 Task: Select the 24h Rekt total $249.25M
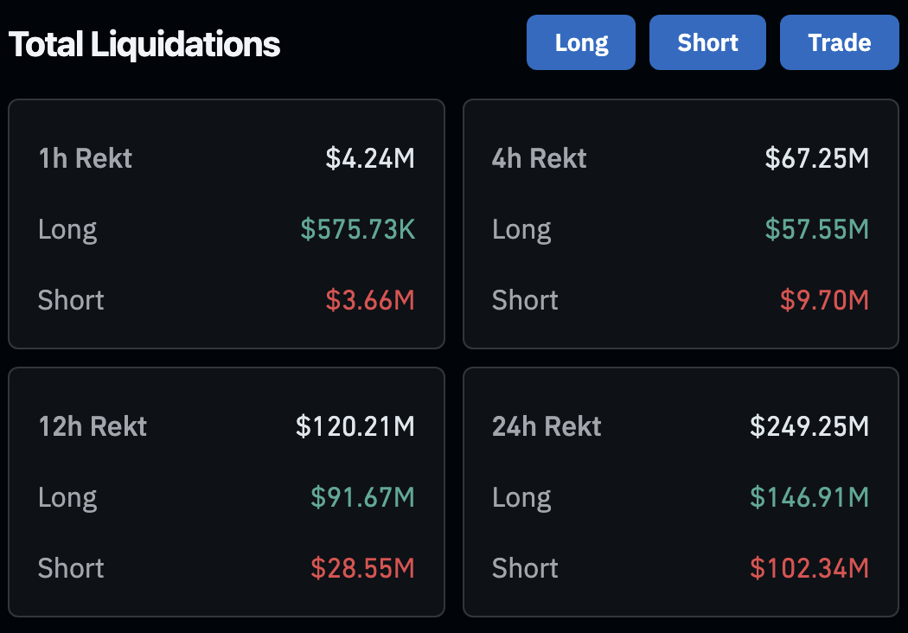click(x=809, y=427)
